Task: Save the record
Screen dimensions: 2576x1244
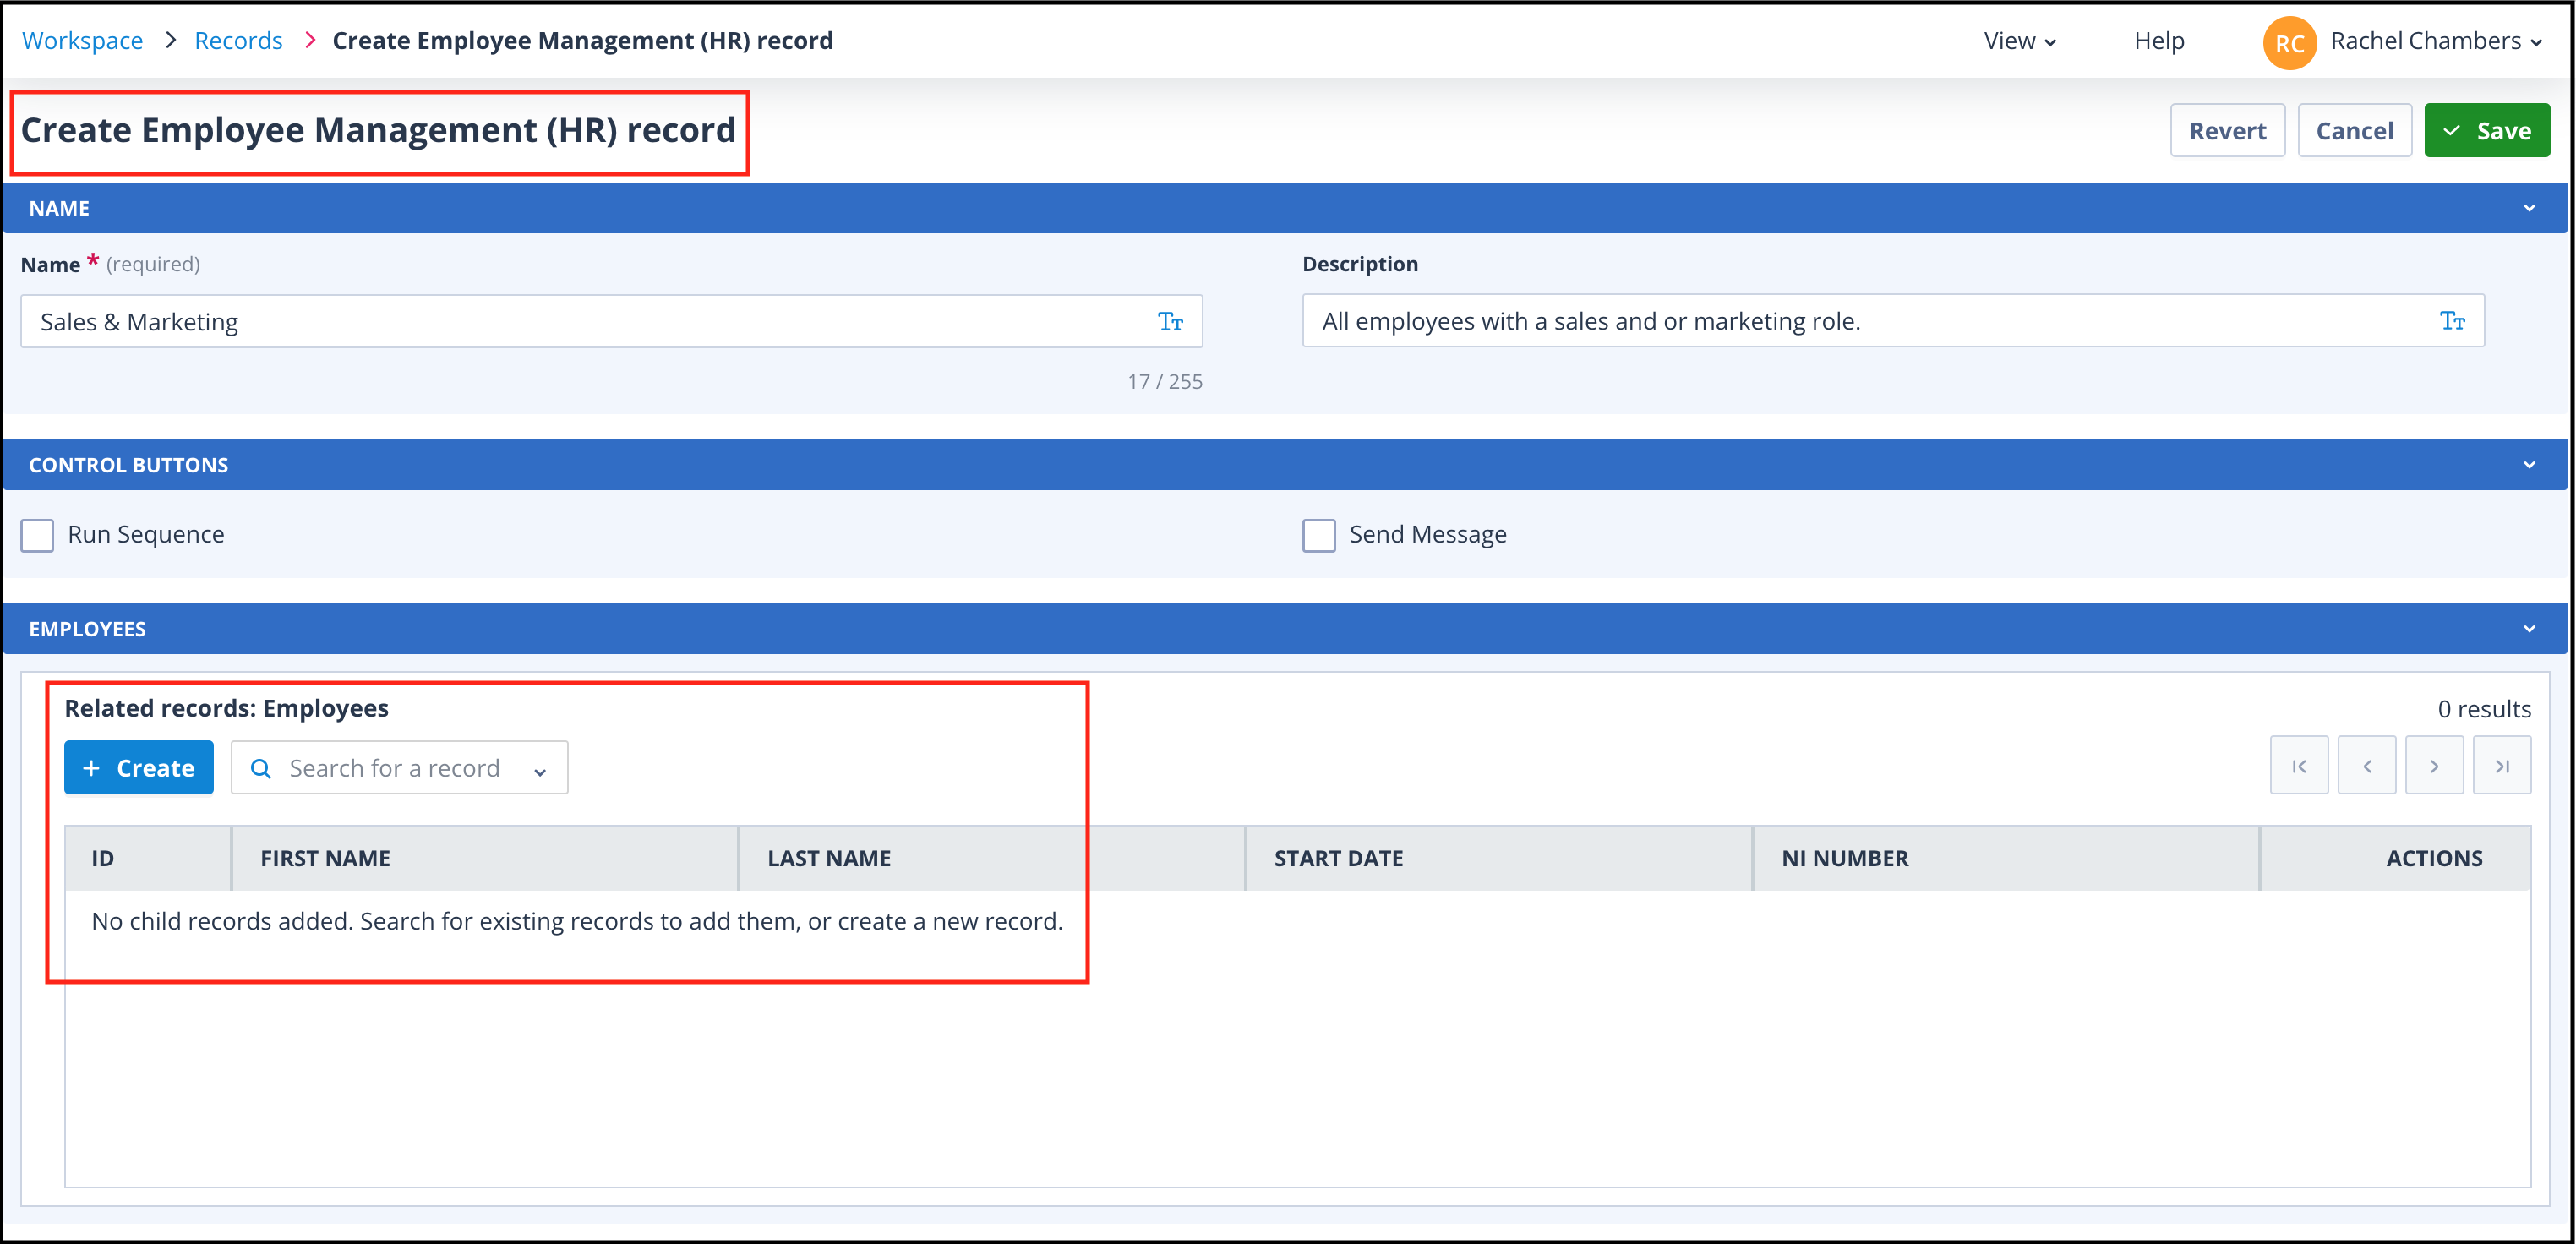Action: (2487, 130)
